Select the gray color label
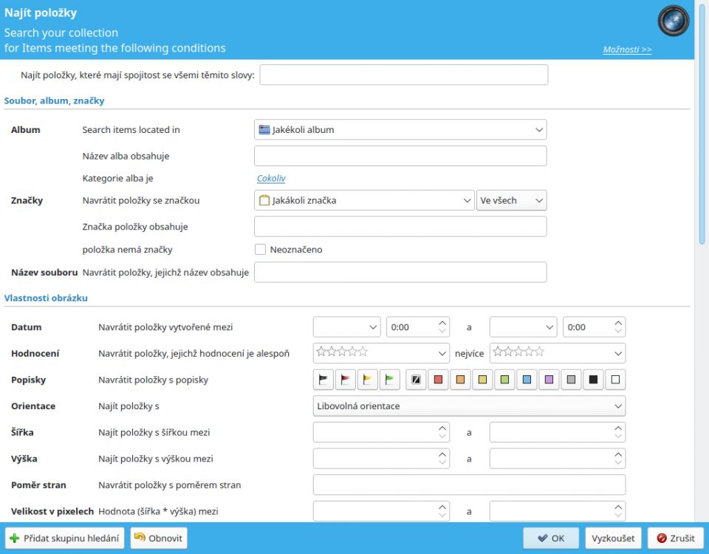Viewport: 709px width, 554px height. [571, 380]
